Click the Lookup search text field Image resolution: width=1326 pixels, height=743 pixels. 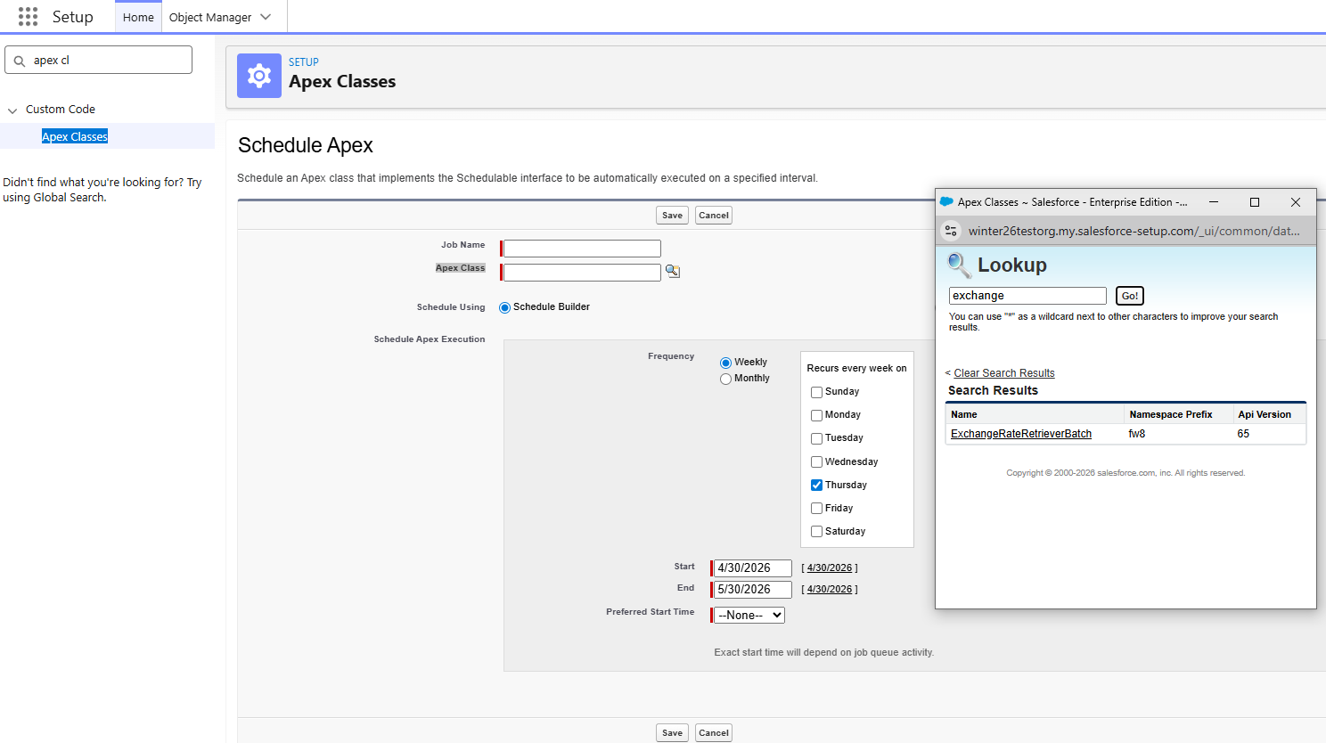[x=1027, y=296]
